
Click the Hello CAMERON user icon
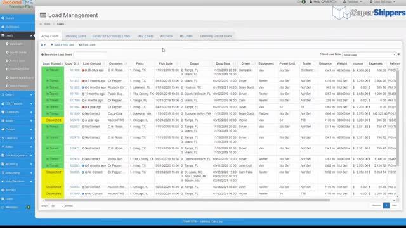(311, 1)
